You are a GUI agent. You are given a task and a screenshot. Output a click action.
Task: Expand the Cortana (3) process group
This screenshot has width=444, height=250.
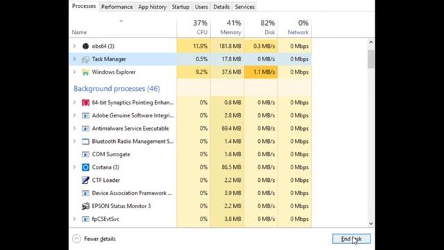(74, 167)
